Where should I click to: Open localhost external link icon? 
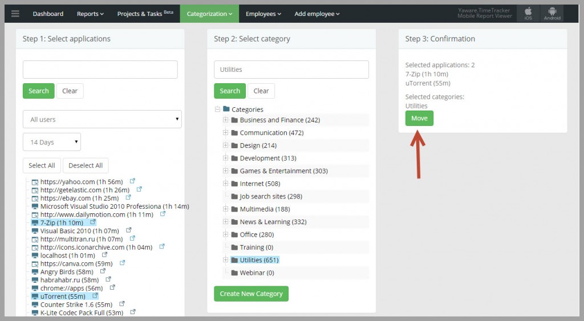point(104,255)
